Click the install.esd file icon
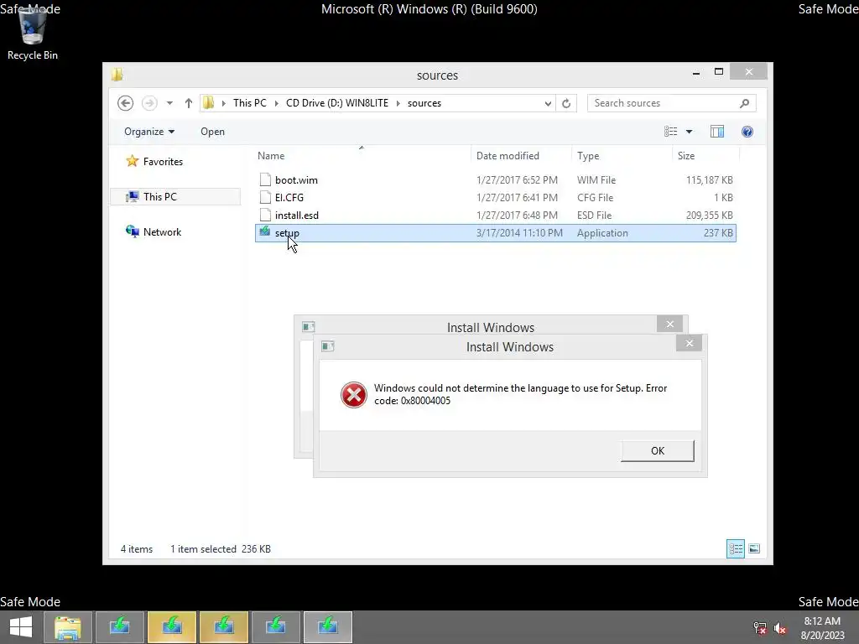Image resolution: width=859 pixels, height=644 pixels. click(x=265, y=215)
